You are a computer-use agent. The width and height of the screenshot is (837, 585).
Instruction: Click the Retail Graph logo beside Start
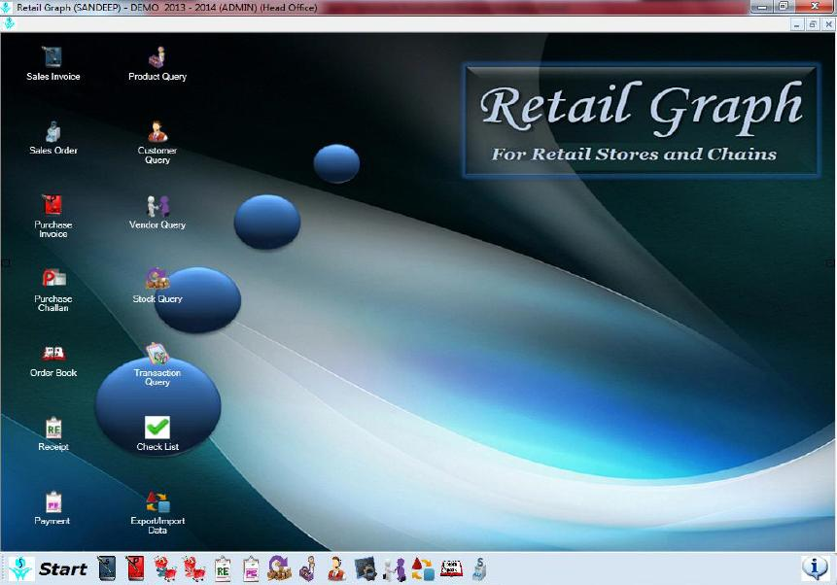[20, 569]
